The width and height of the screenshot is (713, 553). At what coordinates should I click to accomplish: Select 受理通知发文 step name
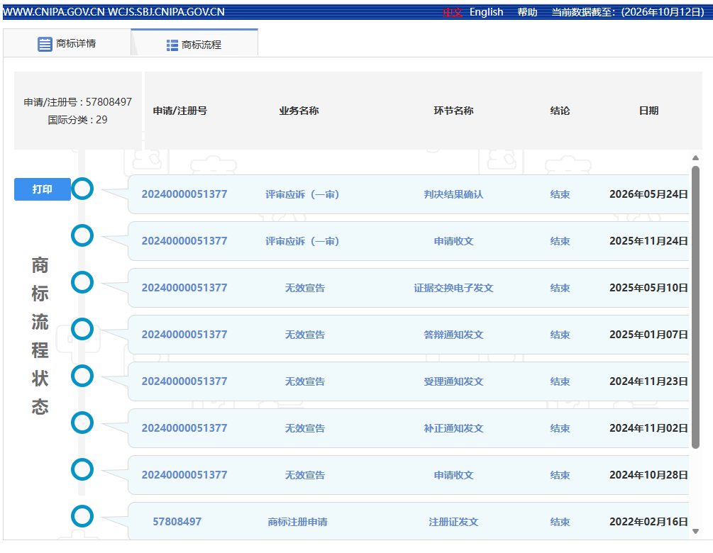click(453, 381)
